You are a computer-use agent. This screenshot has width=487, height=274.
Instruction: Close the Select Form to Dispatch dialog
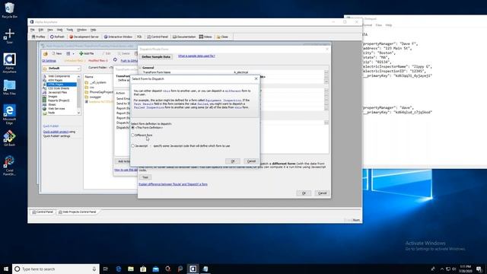coord(256,79)
